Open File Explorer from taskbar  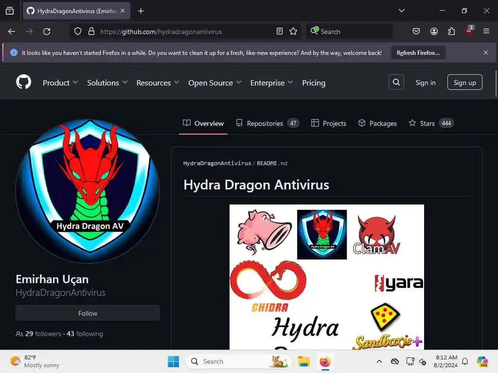pos(303,361)
